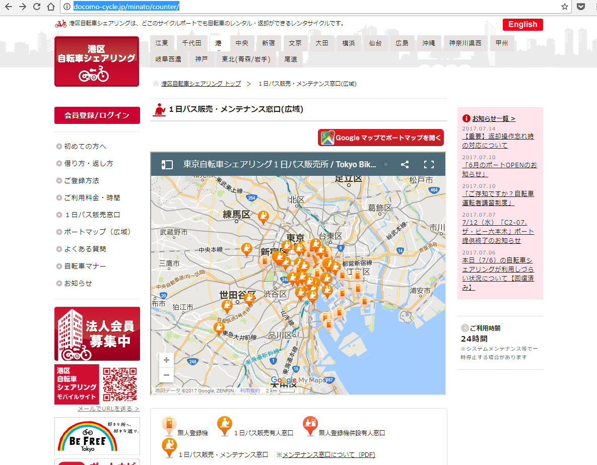Bookmark page with the star icon
The image size is (597, 465).
coord(565,7)
